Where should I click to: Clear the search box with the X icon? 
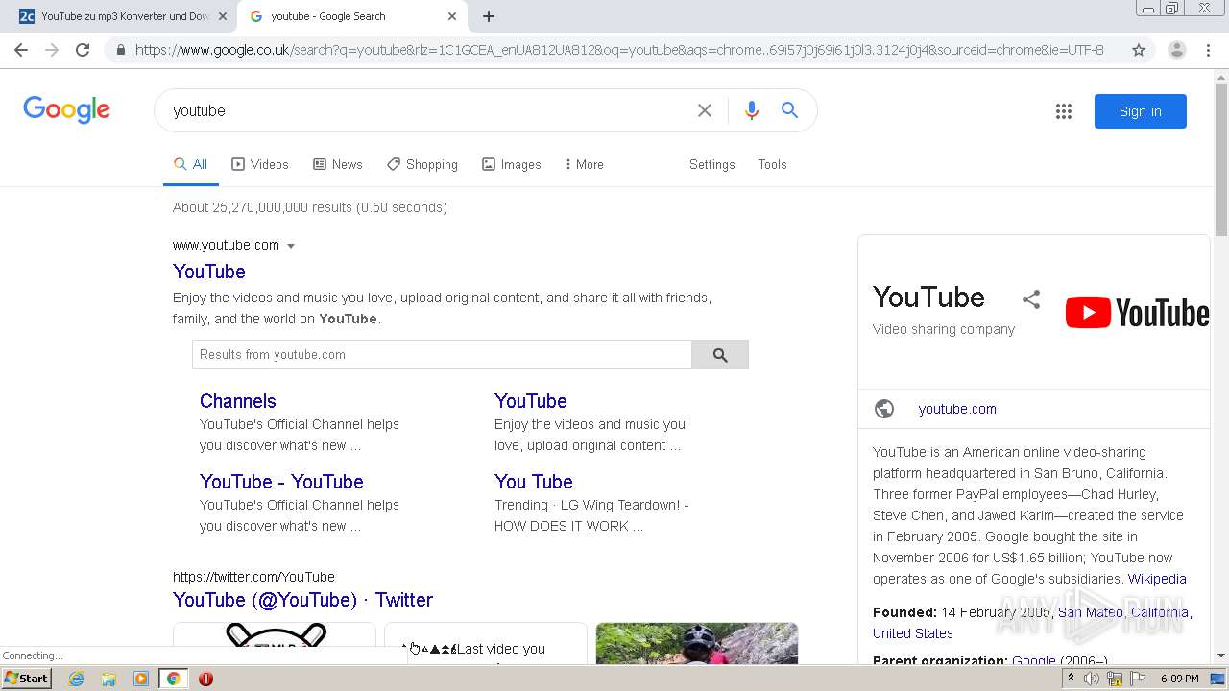705,110
